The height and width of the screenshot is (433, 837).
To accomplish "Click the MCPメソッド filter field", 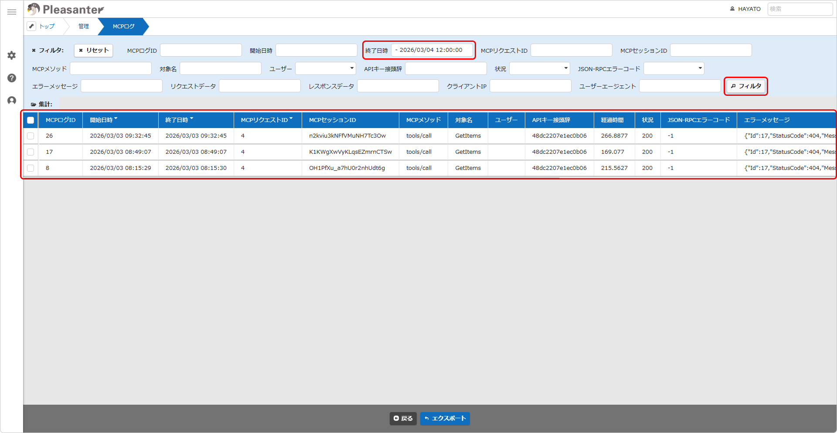I will 111,68.
